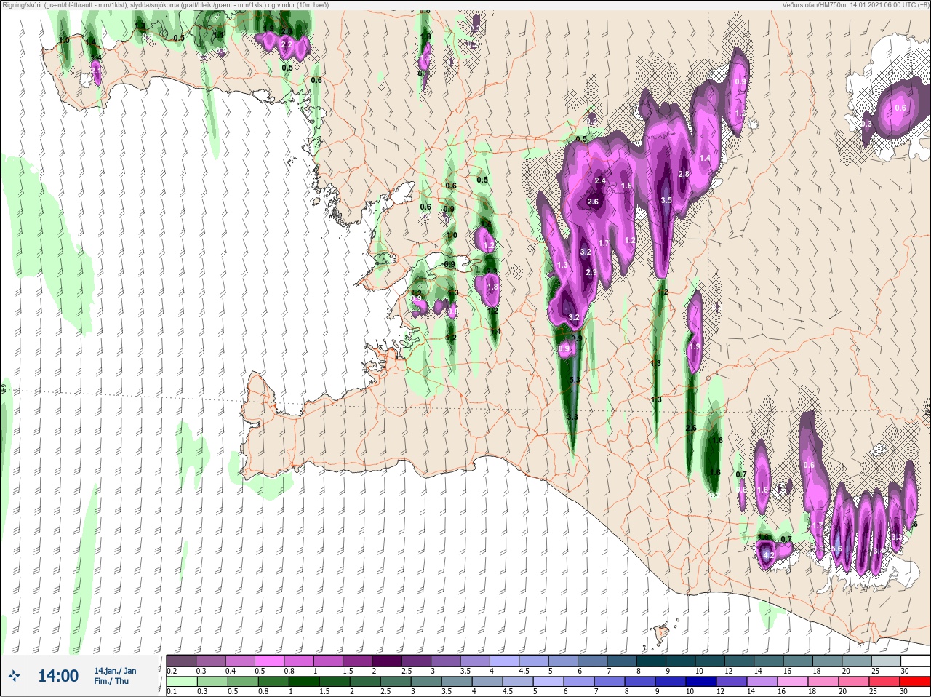Viewport: 931px width, 697px height.
Task: Click the 3.5 snowfall value in the purple band
Action: (666, 200)
